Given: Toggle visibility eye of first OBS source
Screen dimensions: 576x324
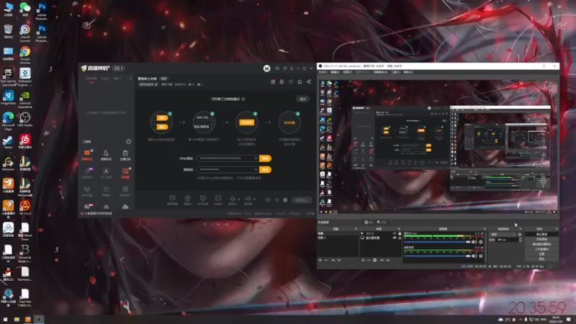Looking at the screenshot, I should (395, 233).
